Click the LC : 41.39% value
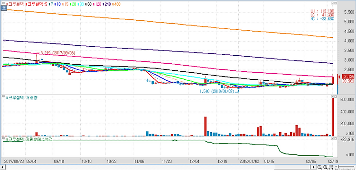The height and width of the screenshot is (170, 356). 322,15
